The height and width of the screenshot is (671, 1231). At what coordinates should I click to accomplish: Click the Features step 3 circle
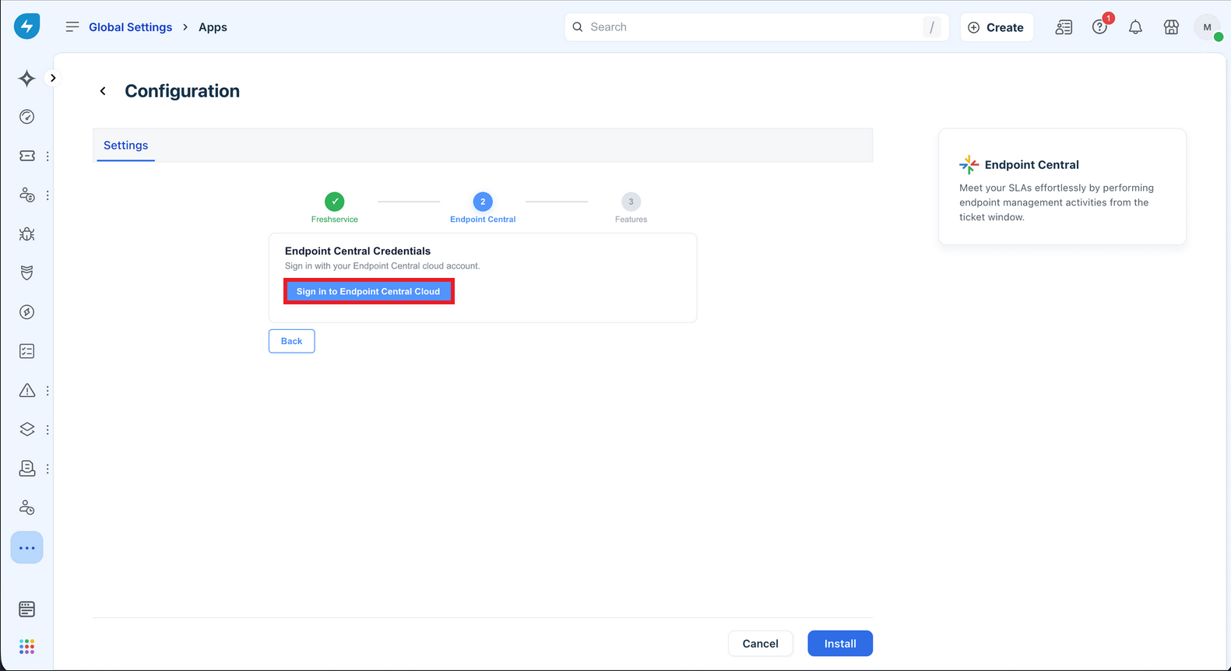[631, 202]
